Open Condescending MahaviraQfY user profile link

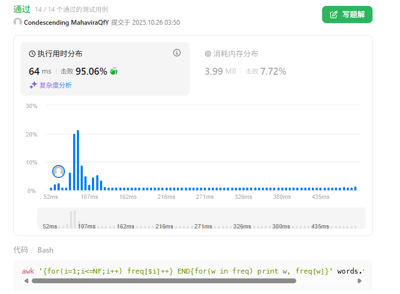coord(66,23)
